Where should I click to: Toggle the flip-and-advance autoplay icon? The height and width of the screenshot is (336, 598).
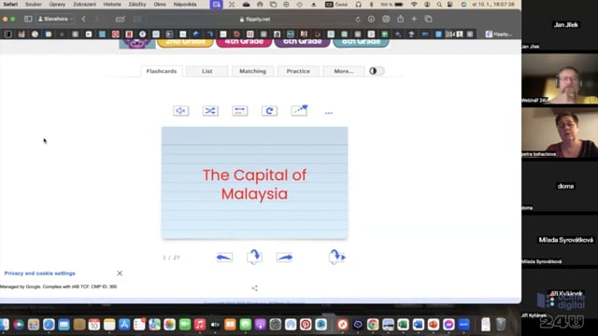[336, 257]
